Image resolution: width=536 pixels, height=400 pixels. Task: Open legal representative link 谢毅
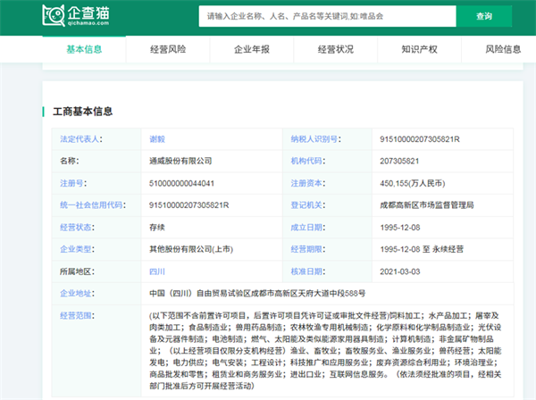pos(158,139)
